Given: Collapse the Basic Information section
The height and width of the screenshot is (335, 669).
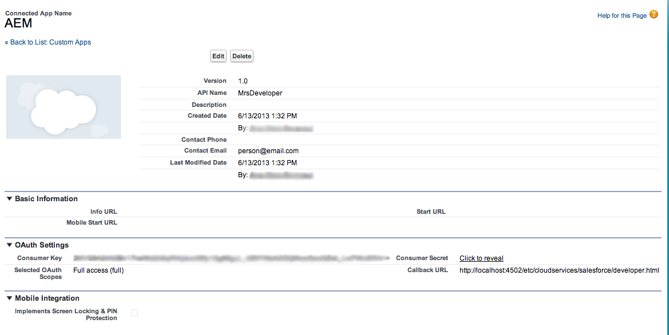Looking at the screenshot, I should [x=9, y=198].
